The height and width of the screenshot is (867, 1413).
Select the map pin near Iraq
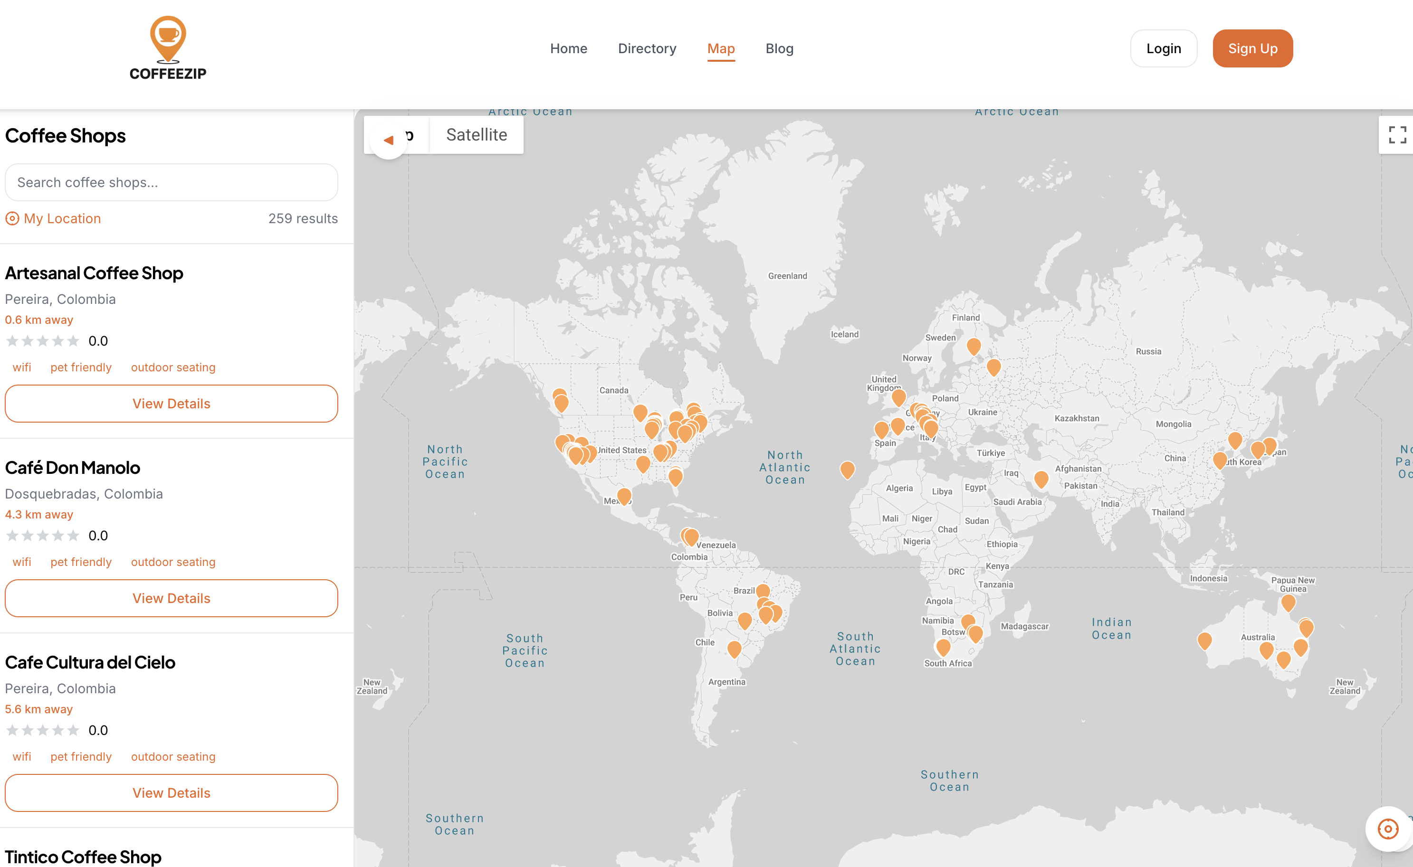click(1041, 480)
